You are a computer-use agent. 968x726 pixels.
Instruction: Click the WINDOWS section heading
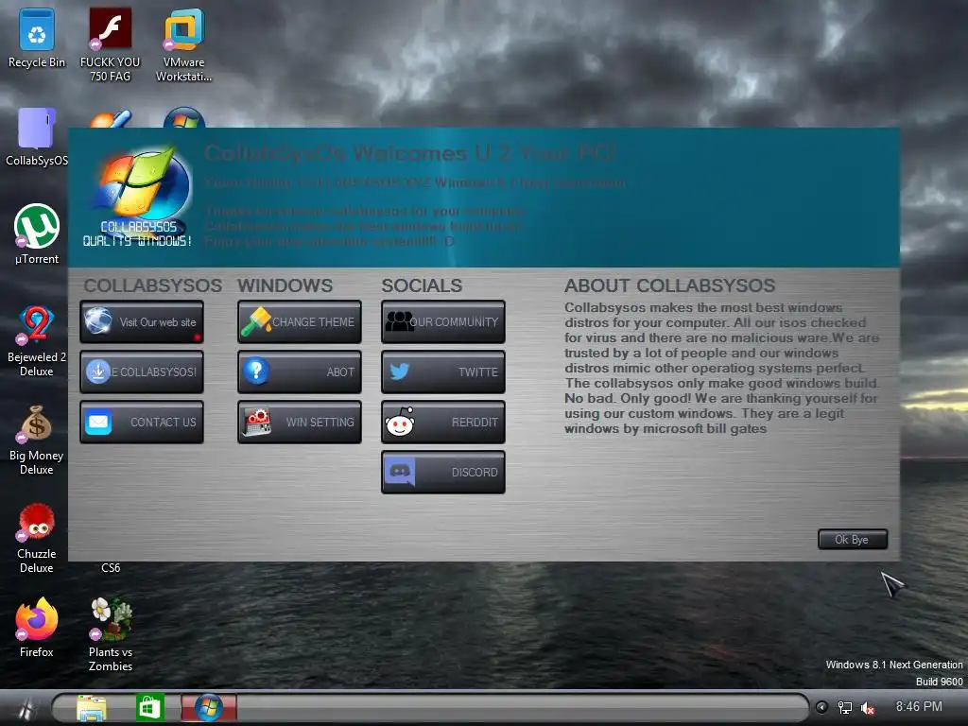(285, 285)
